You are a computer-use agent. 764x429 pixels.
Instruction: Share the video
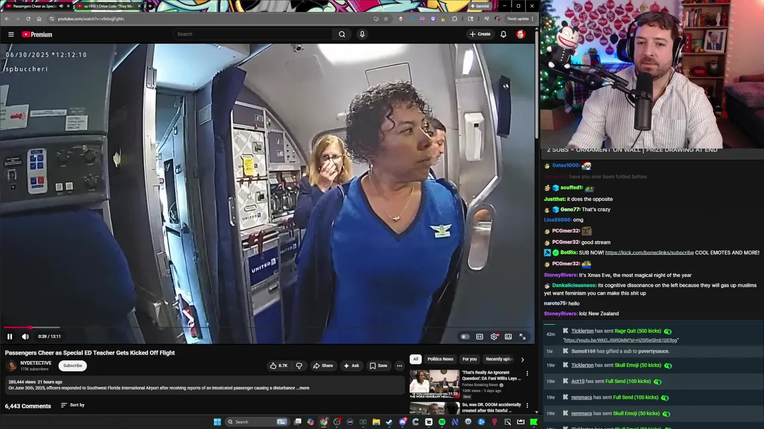click(323, 365)
